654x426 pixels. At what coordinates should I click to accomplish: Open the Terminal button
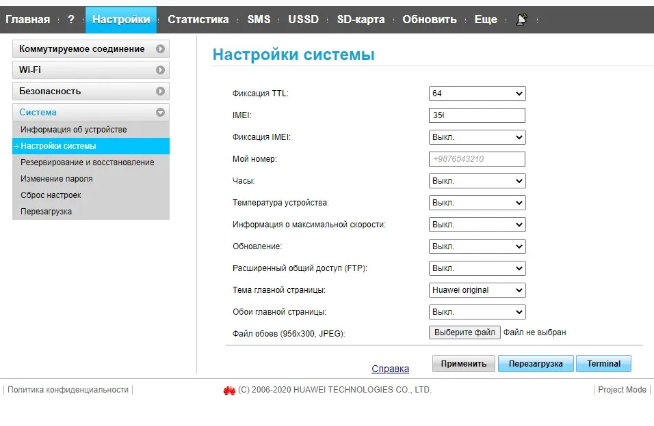point(603,364)
